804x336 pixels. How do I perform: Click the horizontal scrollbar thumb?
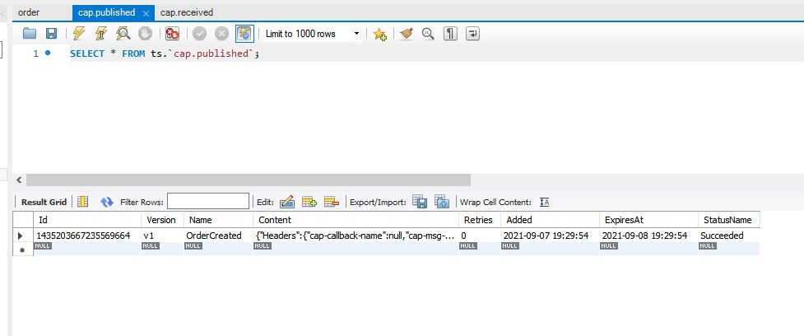[x=249, y=180]
